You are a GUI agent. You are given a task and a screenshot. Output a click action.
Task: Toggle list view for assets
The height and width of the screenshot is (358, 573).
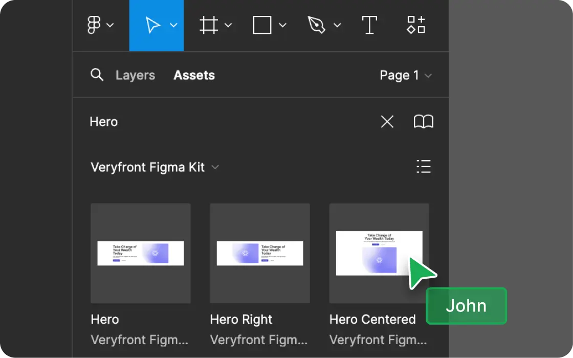[x=423, y=167]
